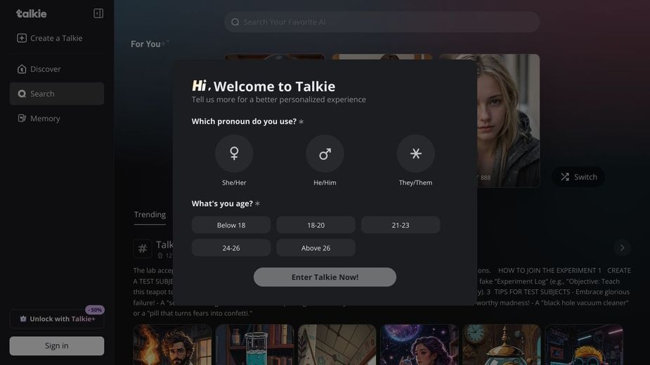Image resolution: width=650 pixels, height=365 pixels.
Task: Click Unlock with Talkie+ button
Action: (57, 319)
